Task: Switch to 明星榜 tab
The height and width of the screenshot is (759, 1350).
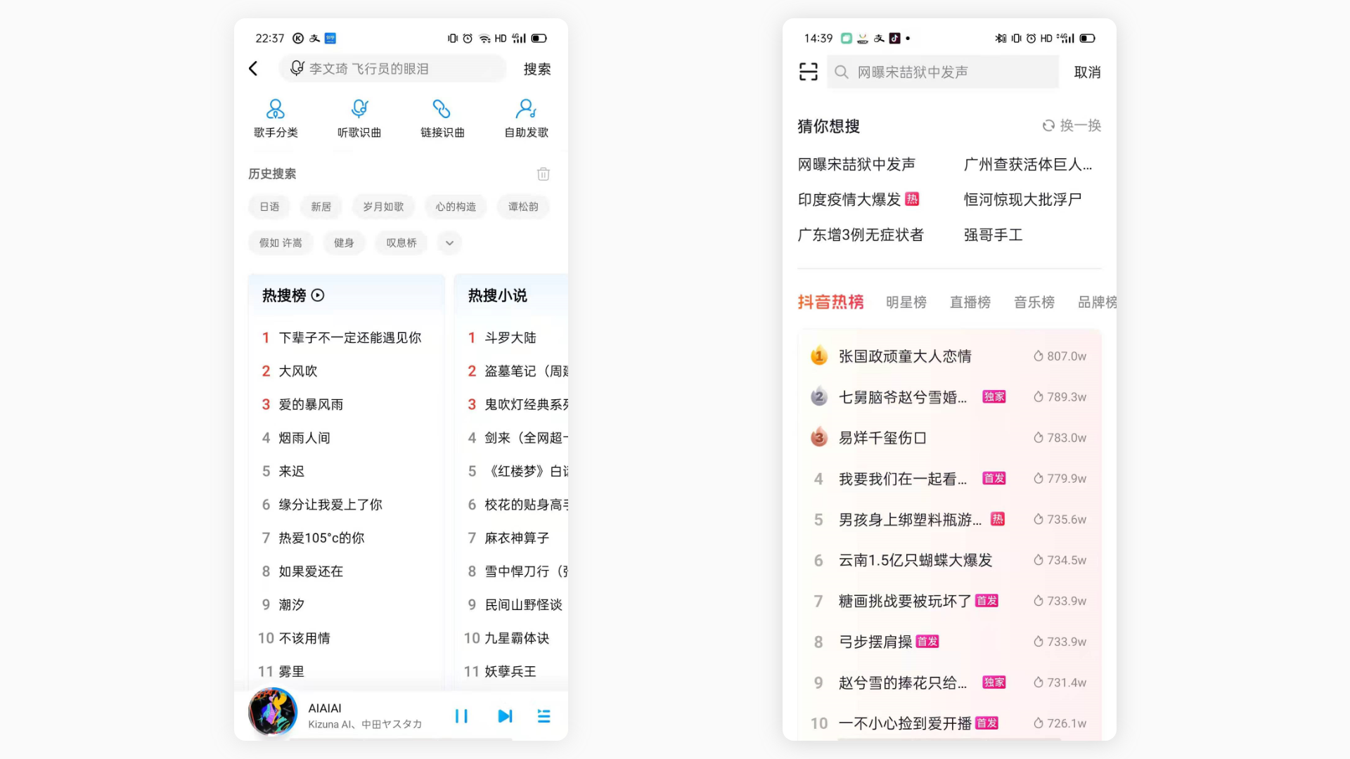Action: coord(906,302)
